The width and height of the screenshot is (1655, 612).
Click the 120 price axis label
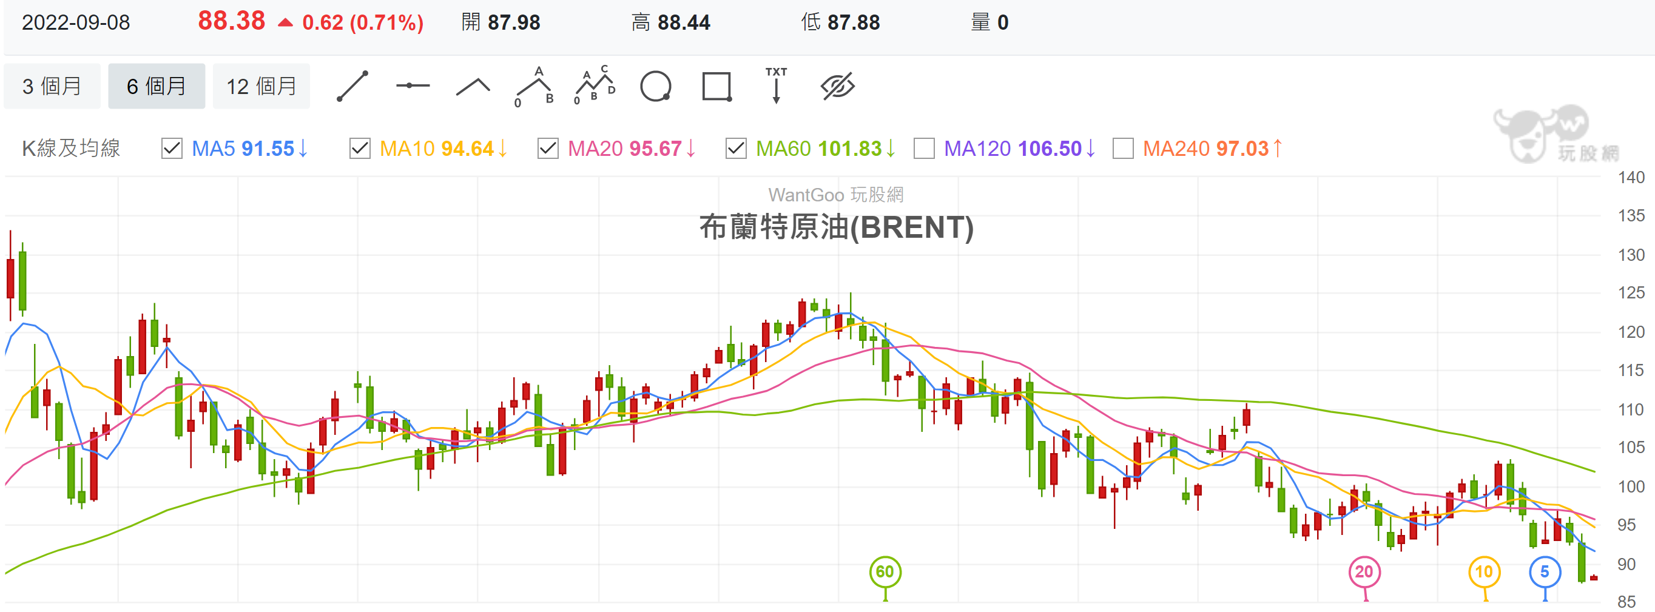[x=1631, y=332]
